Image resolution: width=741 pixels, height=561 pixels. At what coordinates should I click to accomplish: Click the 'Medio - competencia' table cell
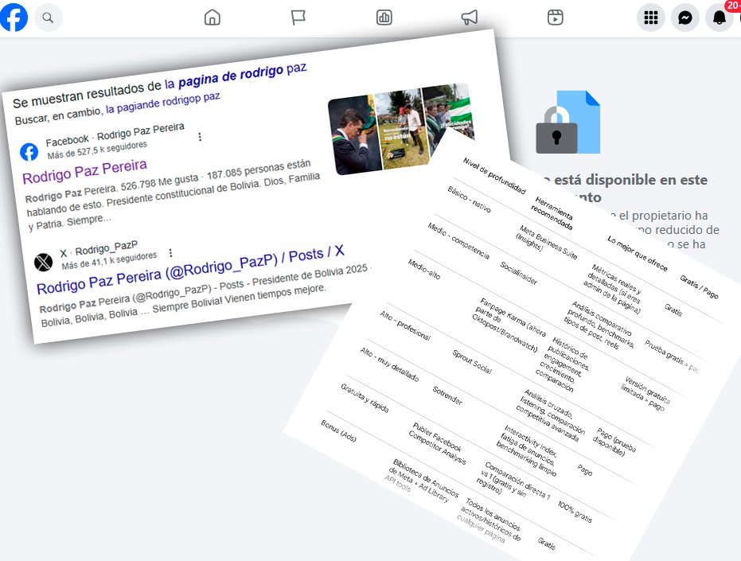coord(458,240)
